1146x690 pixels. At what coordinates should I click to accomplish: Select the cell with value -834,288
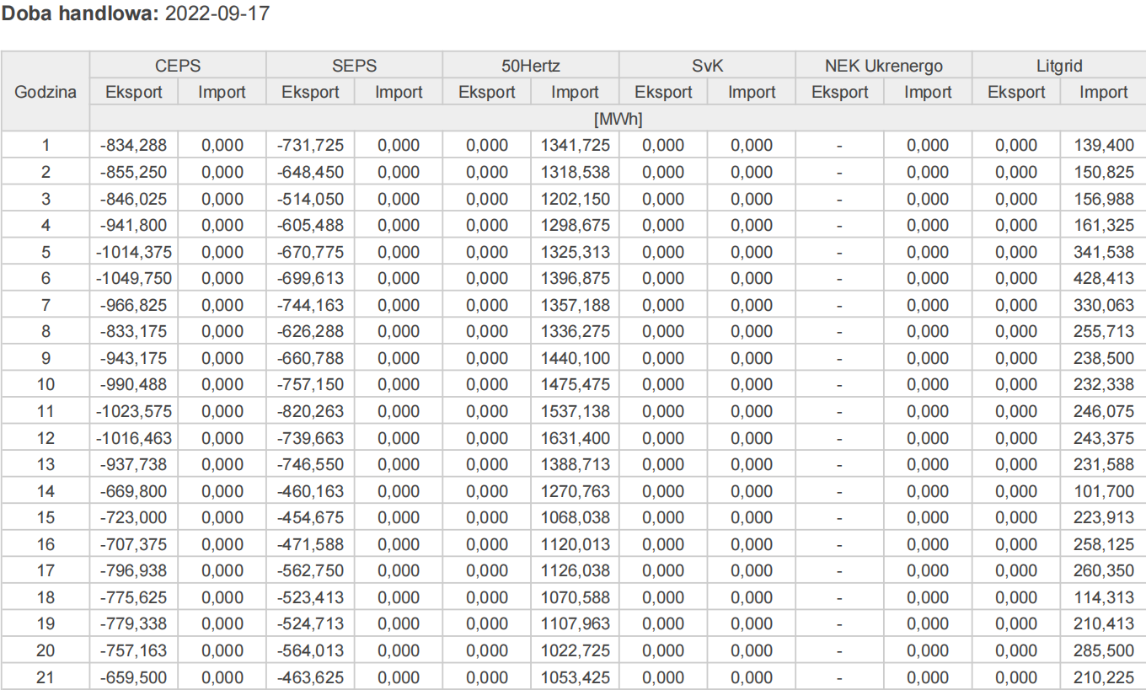click(134, 146)
